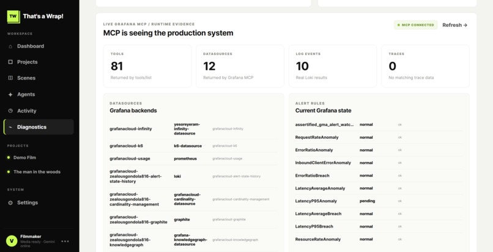
Task: Open The man in the woods project
Action: (37, 172)
